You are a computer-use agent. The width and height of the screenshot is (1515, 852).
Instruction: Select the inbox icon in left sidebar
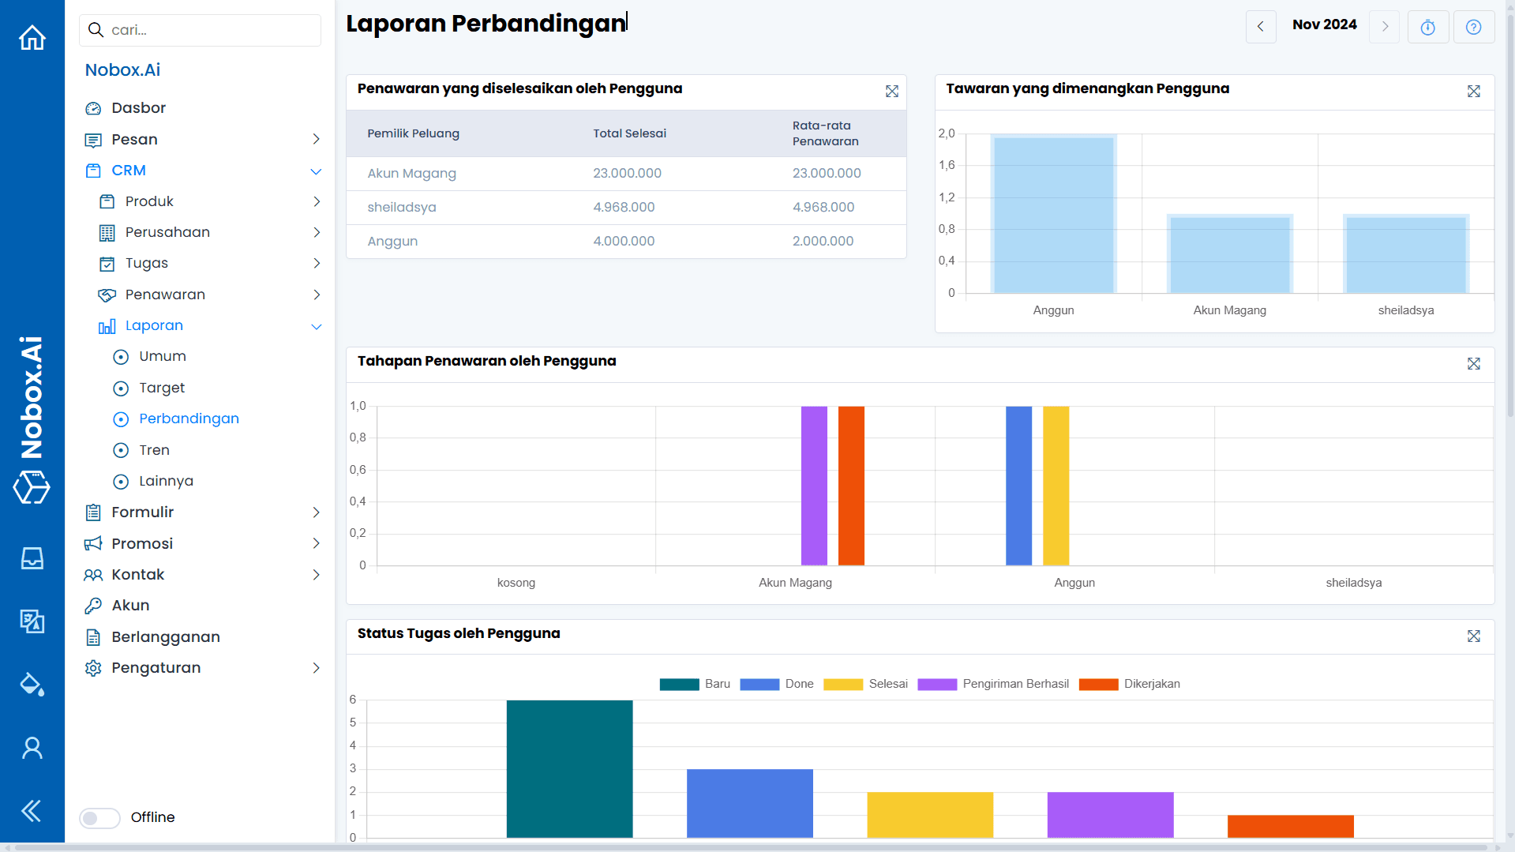[x=32, y=558]
